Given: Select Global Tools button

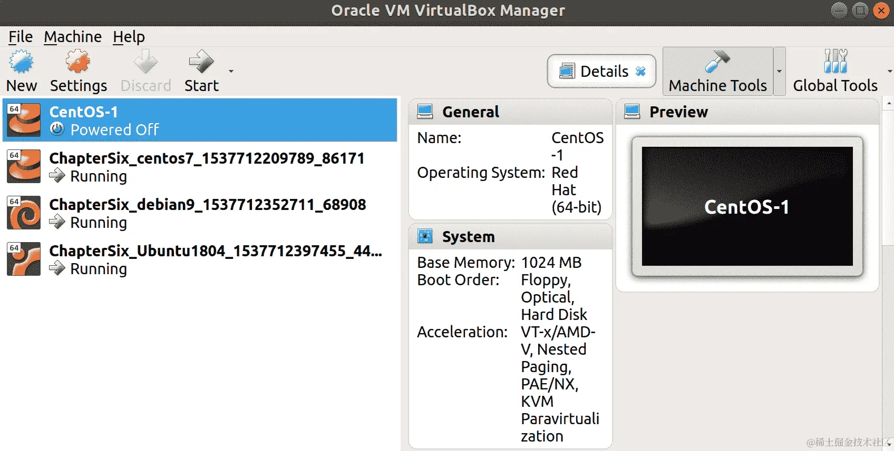Looking at the screenshot, I should pyautogui.click(x=835, y=71).
